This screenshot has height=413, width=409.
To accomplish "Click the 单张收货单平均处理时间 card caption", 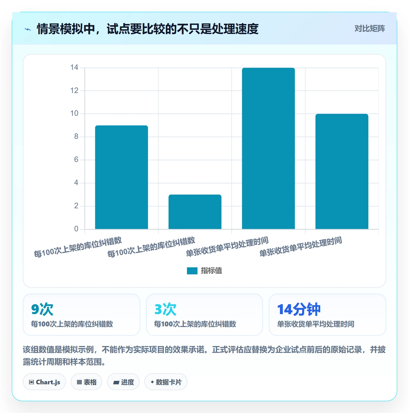I will [316, 324].
